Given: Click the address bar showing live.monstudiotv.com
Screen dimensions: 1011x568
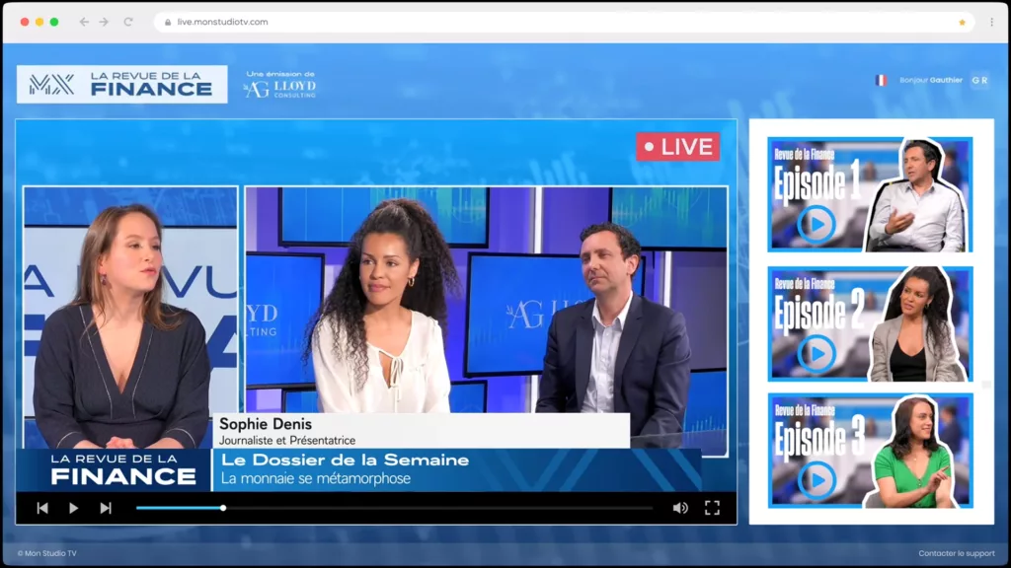Looking at the screenshot, I should [x=494, y=22].
